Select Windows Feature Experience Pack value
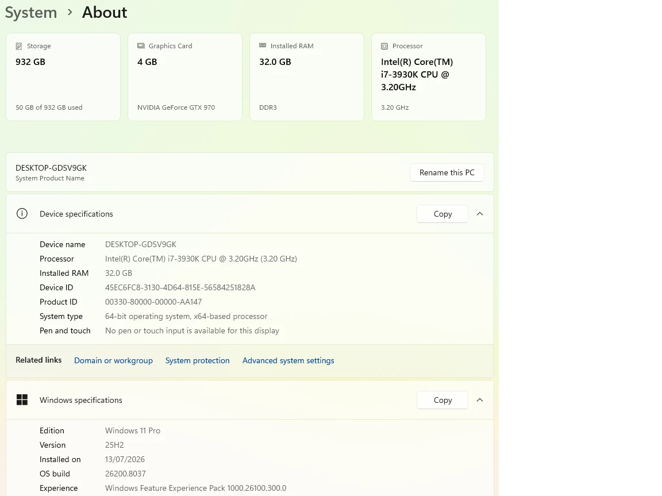662x496 pixels. coord(195,488)
